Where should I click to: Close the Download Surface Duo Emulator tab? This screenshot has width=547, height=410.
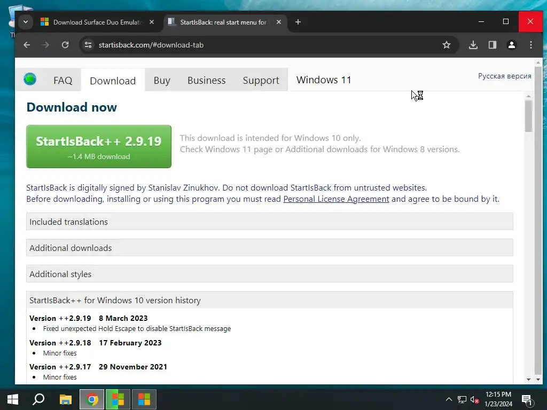coord(152,22)
